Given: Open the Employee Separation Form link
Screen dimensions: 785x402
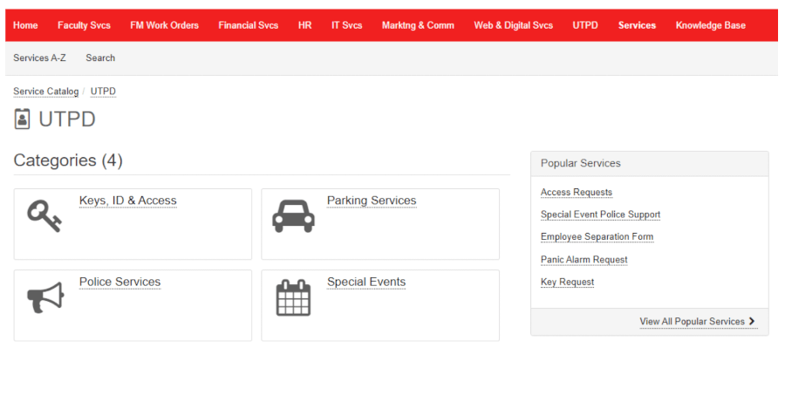Looking at the screenshot, I should pos(597,237).
